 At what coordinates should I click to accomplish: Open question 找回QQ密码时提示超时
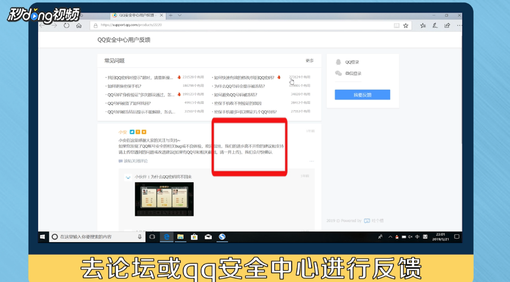point(140,77)
